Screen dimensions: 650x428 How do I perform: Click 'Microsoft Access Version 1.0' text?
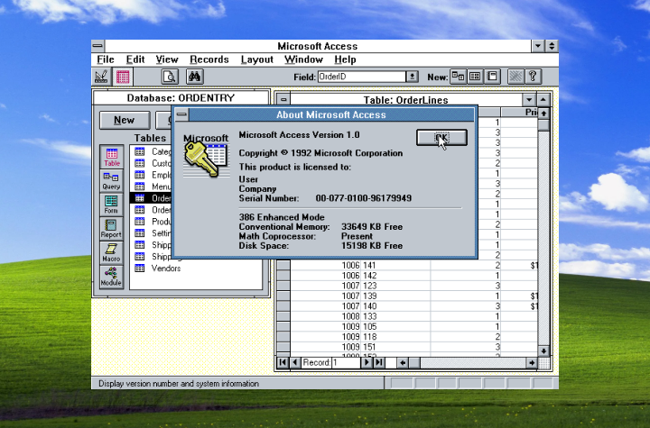pos(300,135)
